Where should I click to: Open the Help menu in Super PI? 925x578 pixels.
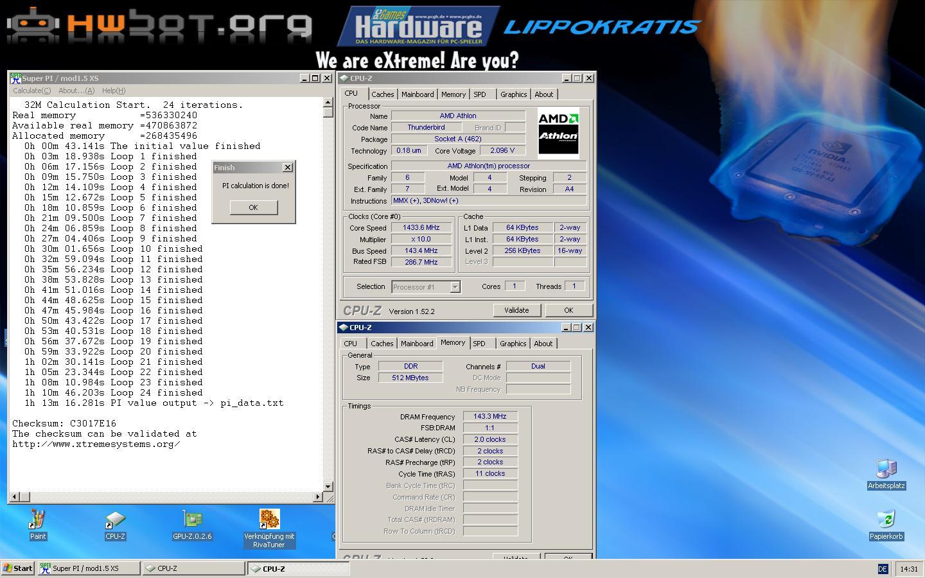[114, 91]
